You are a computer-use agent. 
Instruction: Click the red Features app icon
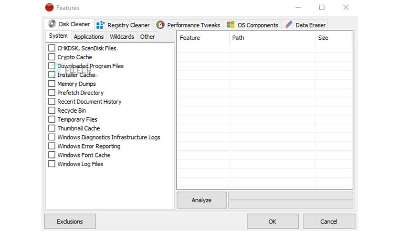[49, 7]
